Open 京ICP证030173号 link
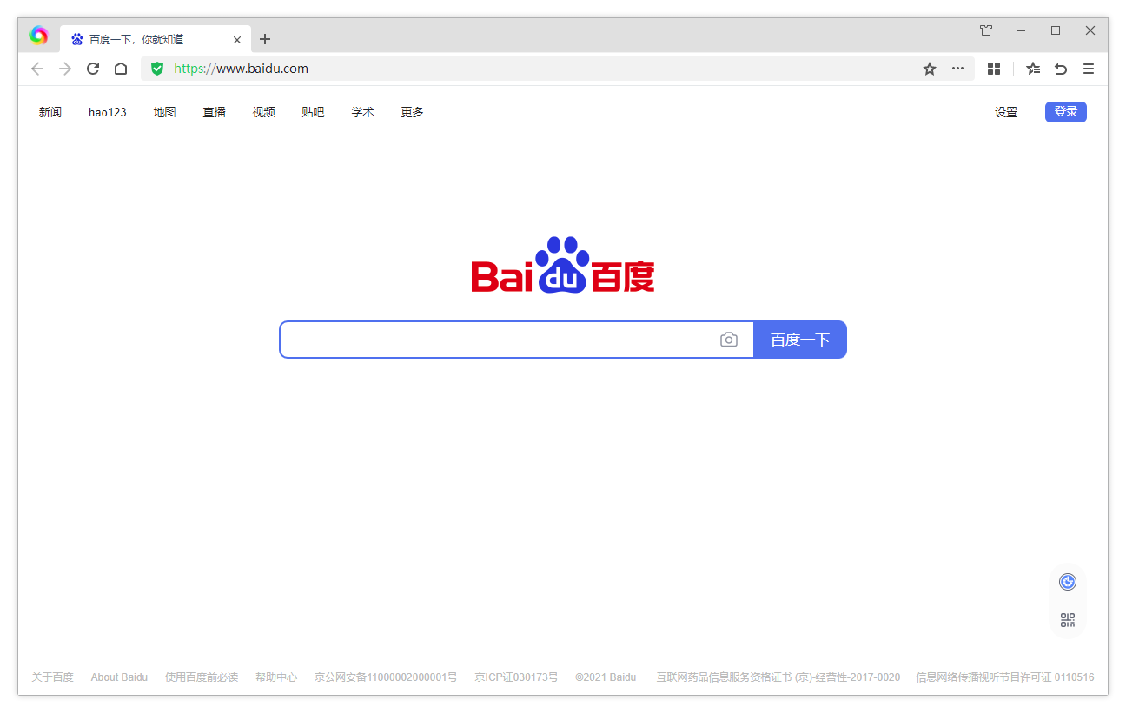 pos(516,677)
